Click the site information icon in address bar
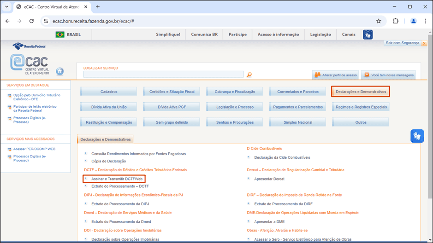The width and height of the screenshot is (433, 243). click(46, 21)
